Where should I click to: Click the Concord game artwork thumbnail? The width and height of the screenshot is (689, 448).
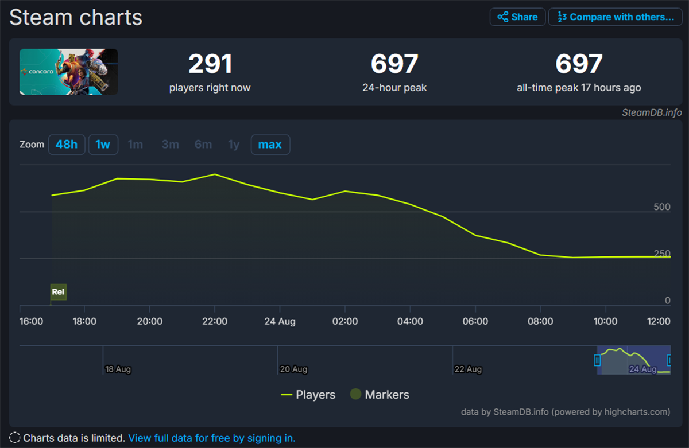[x=68, y=72]
